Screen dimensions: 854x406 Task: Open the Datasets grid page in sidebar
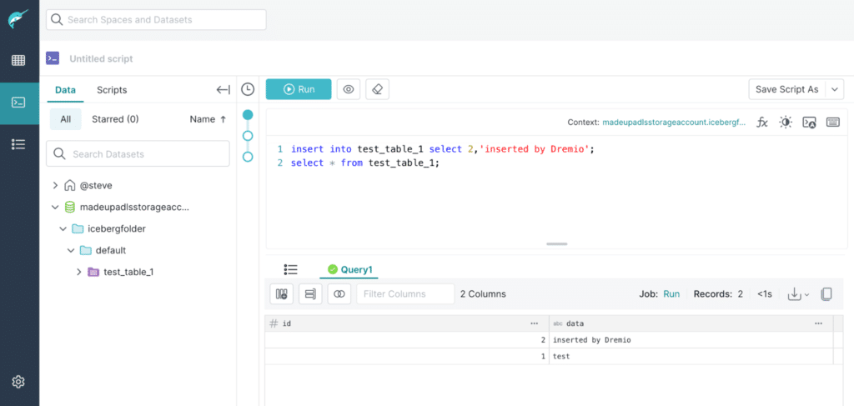18,60
